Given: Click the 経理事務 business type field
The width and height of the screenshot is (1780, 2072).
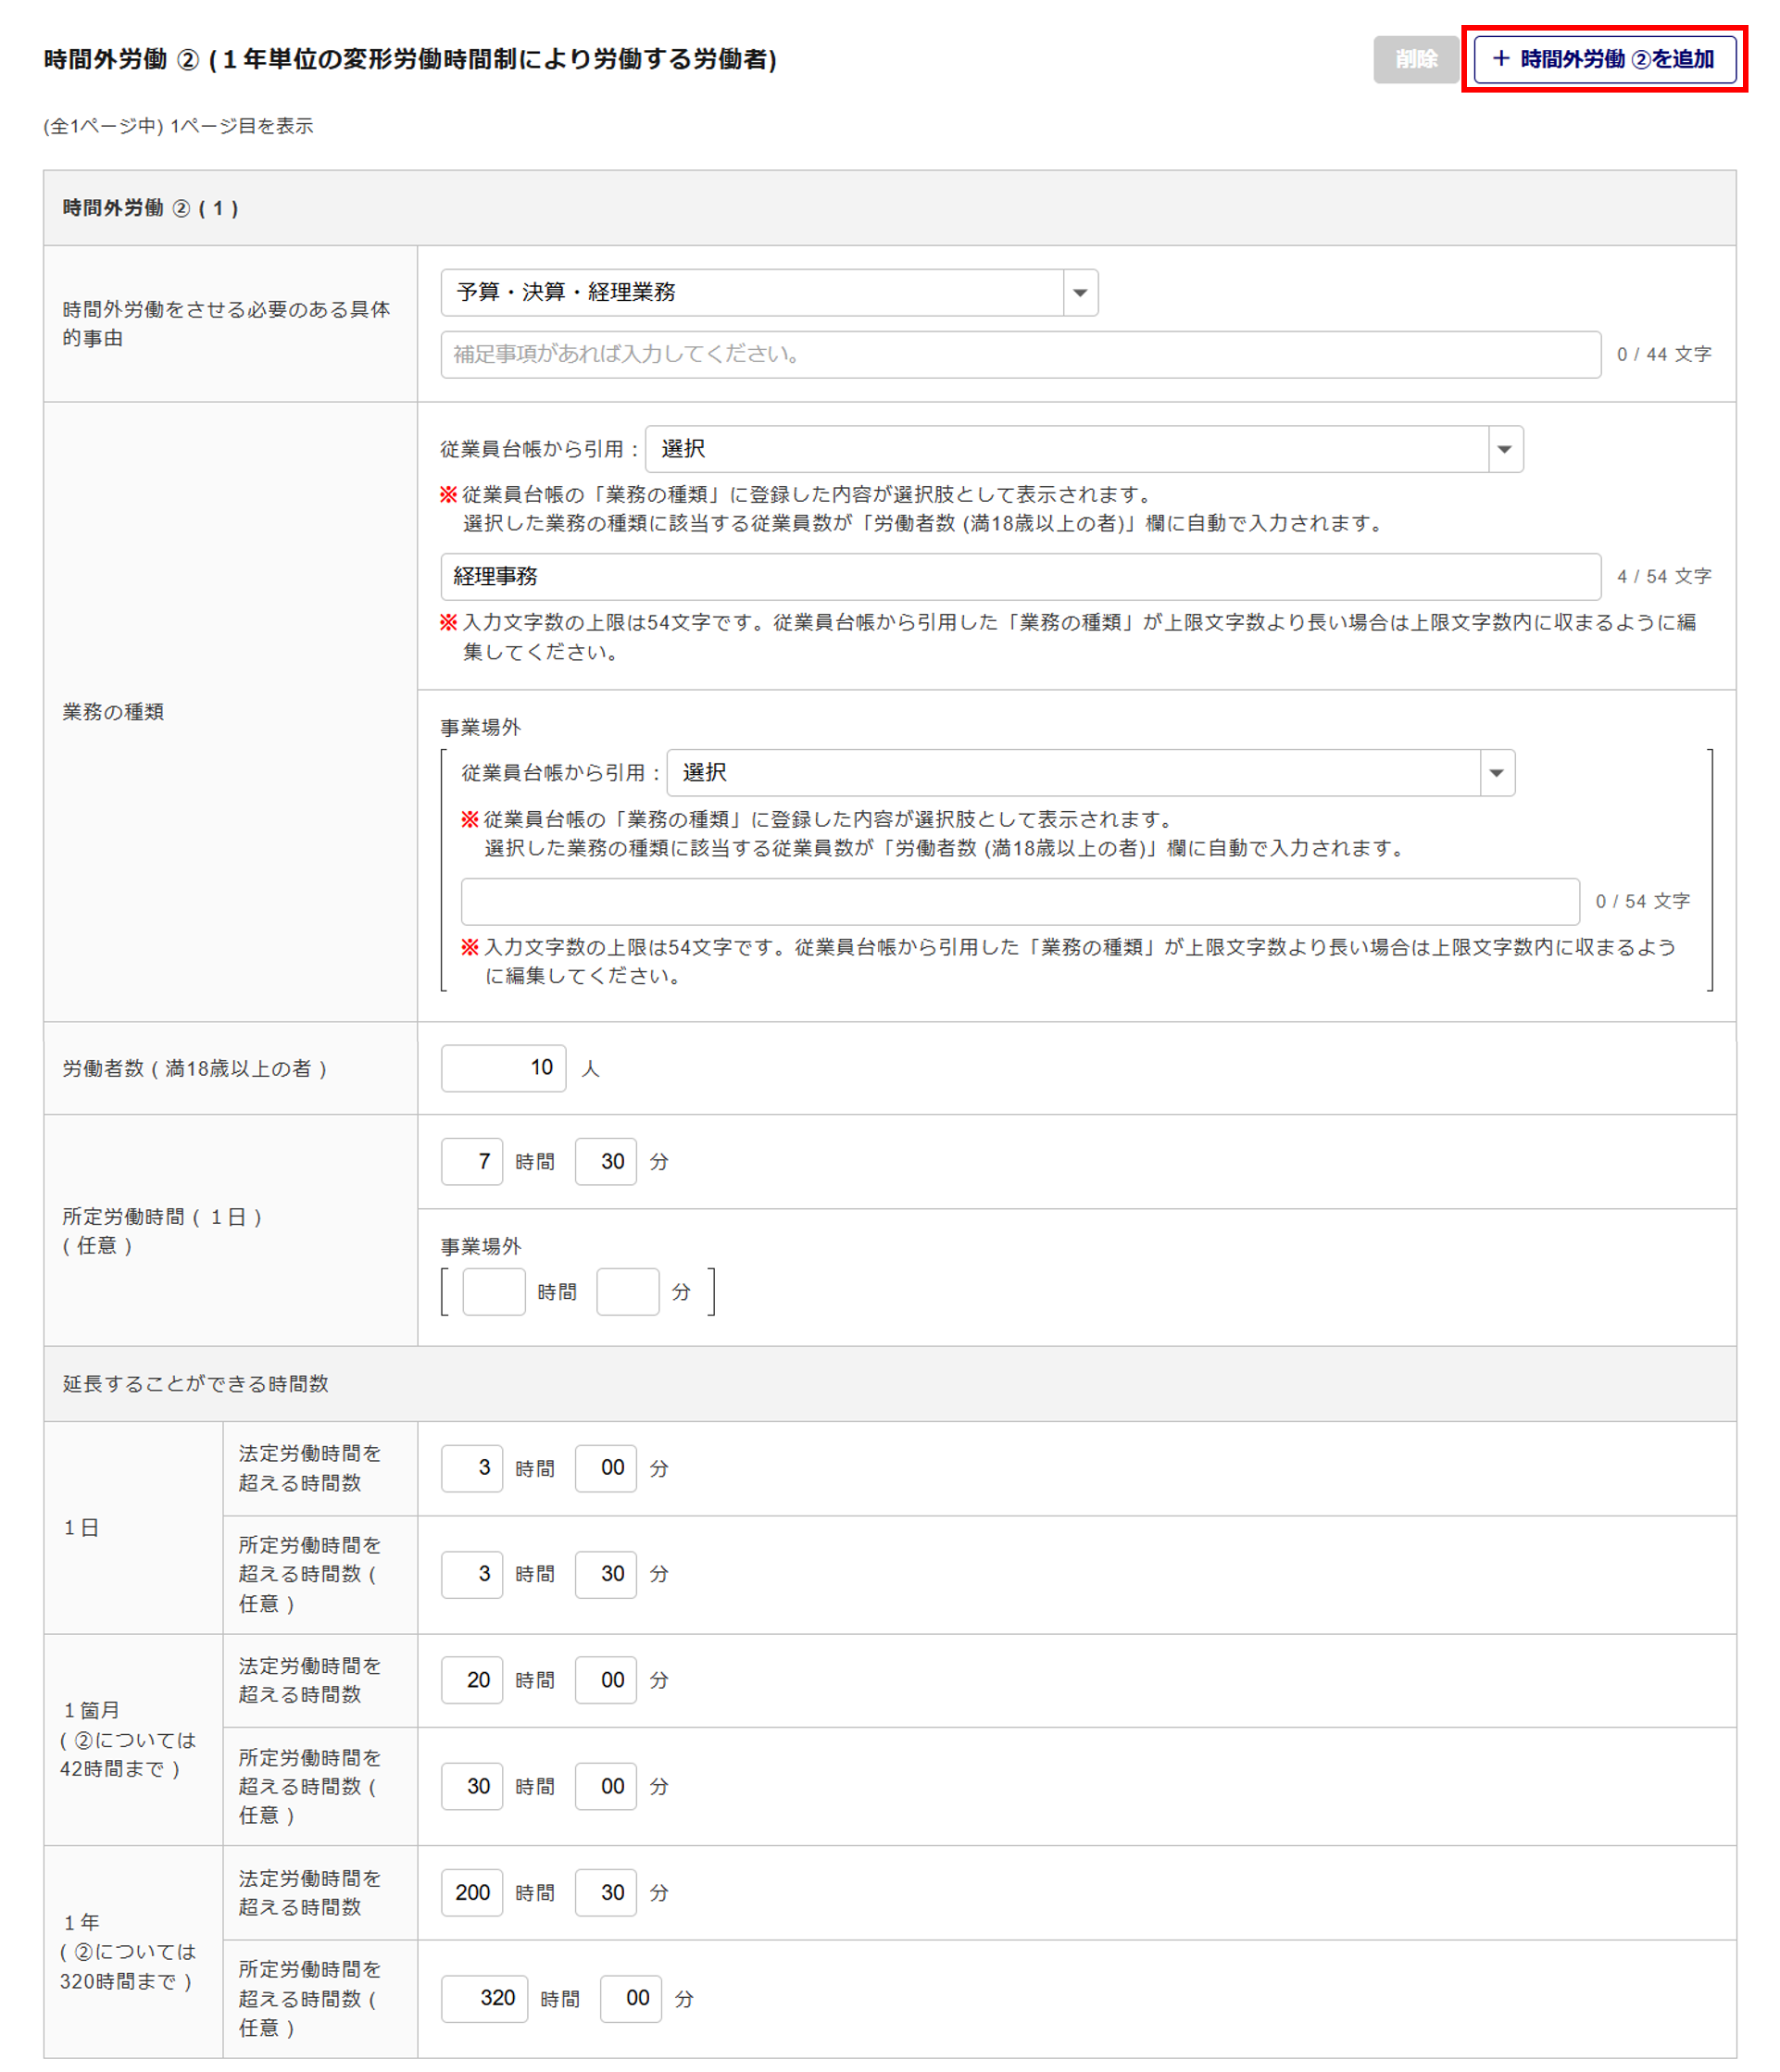Looking at the screenshot, I should click(x=1020, y=577).
